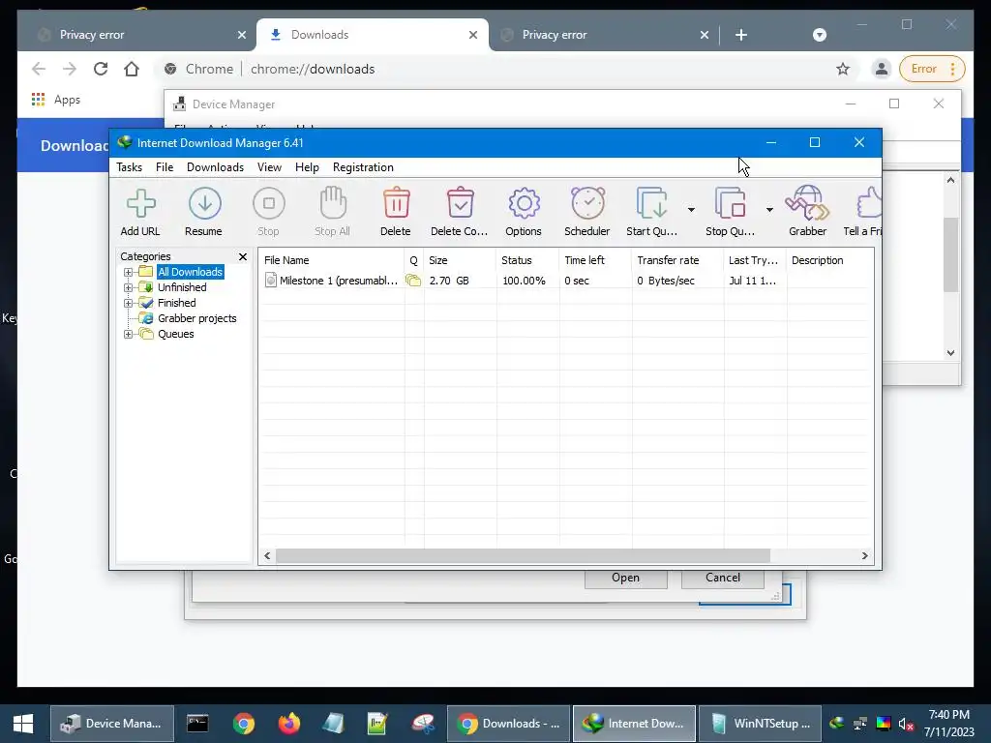This screenshot has height=743, width=991.
Task: Expand the Queues category node
Action: tap(129, 334)
